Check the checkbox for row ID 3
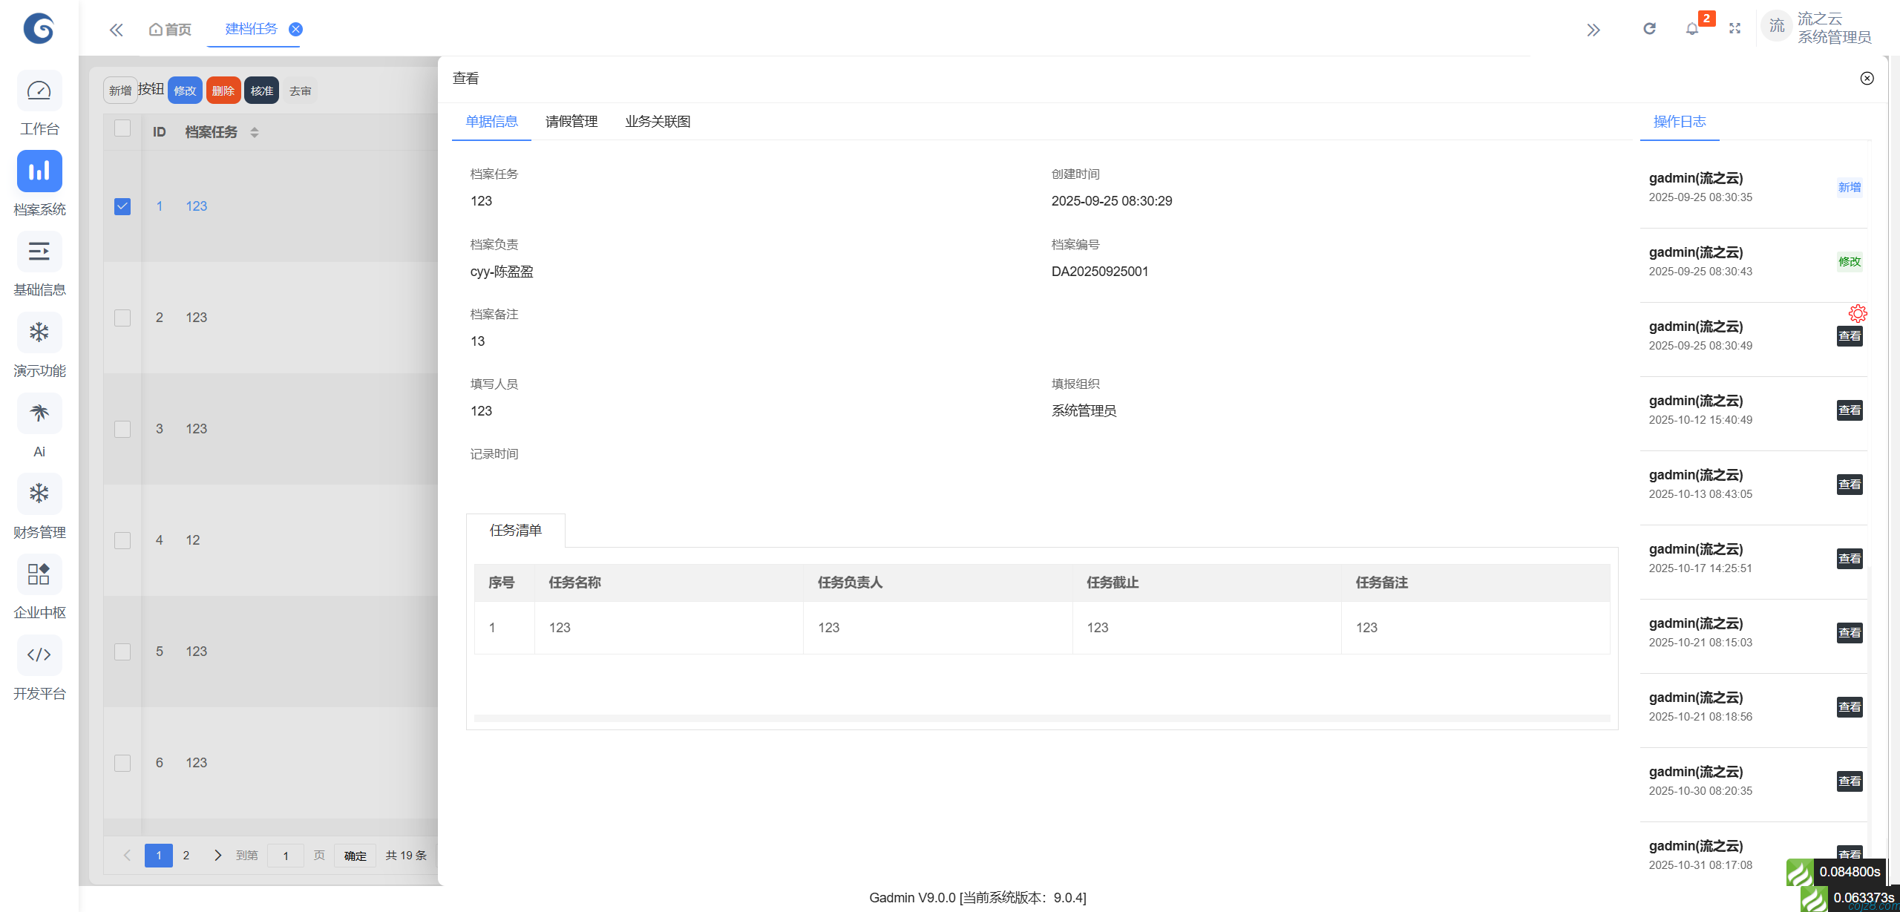The width and height of the screenshot is (1900, 912). 122,429
